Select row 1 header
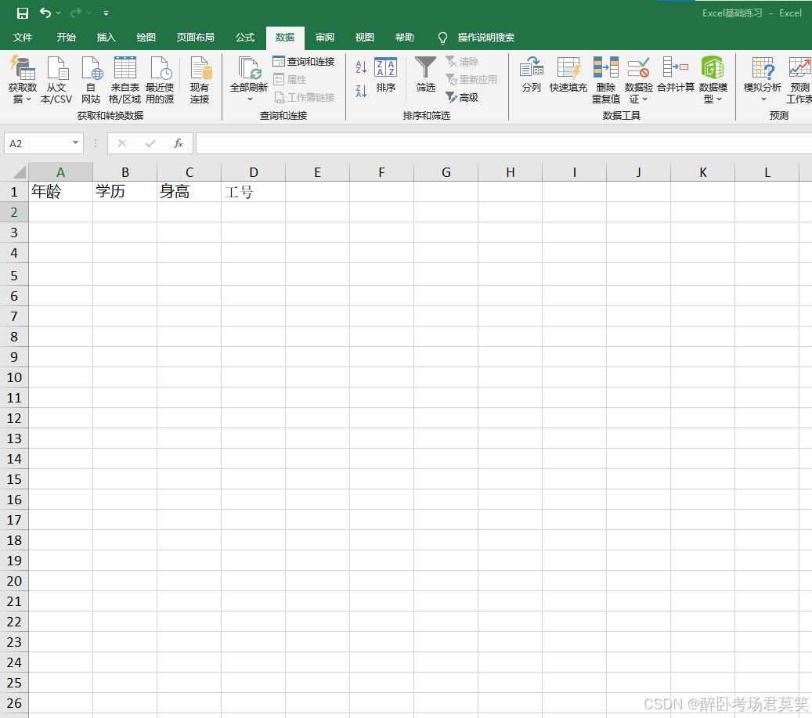This screenshot has width=812, height=718. (x=14, y=192)
